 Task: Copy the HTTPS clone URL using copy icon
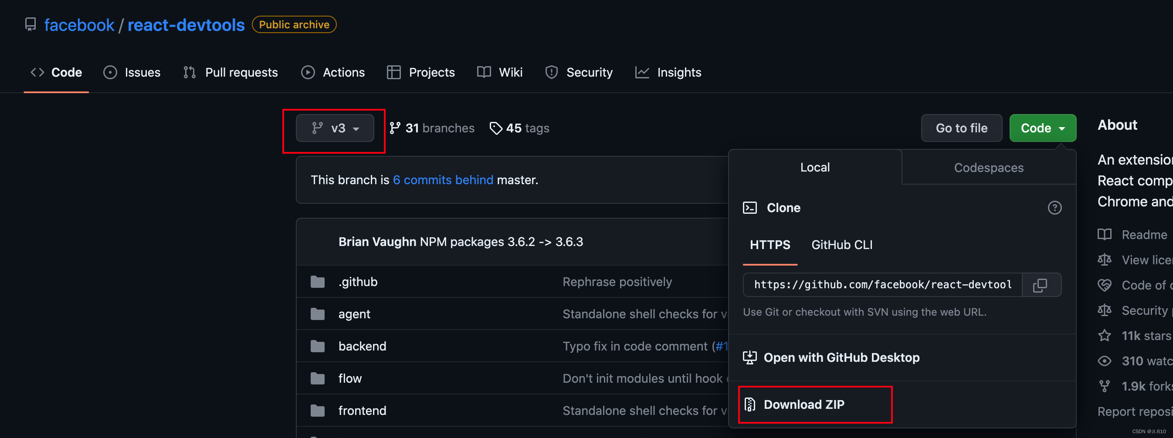[1041, 285]
